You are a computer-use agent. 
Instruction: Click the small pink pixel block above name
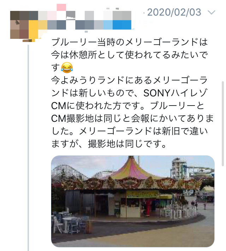pyautogui.click(x=61, y=7)
